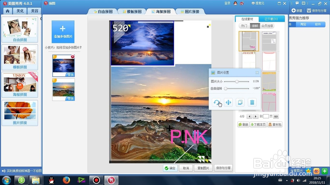Open 图片拼接 mode in left sidebar

[20, 113]
